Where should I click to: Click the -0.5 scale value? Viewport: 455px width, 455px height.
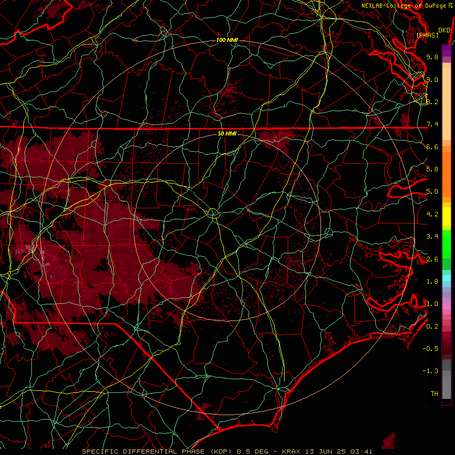point(430,349)
